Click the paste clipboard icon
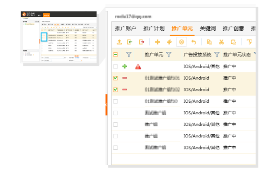The height and width of the screenshot is (176, 279). click(x=233, y=42)
